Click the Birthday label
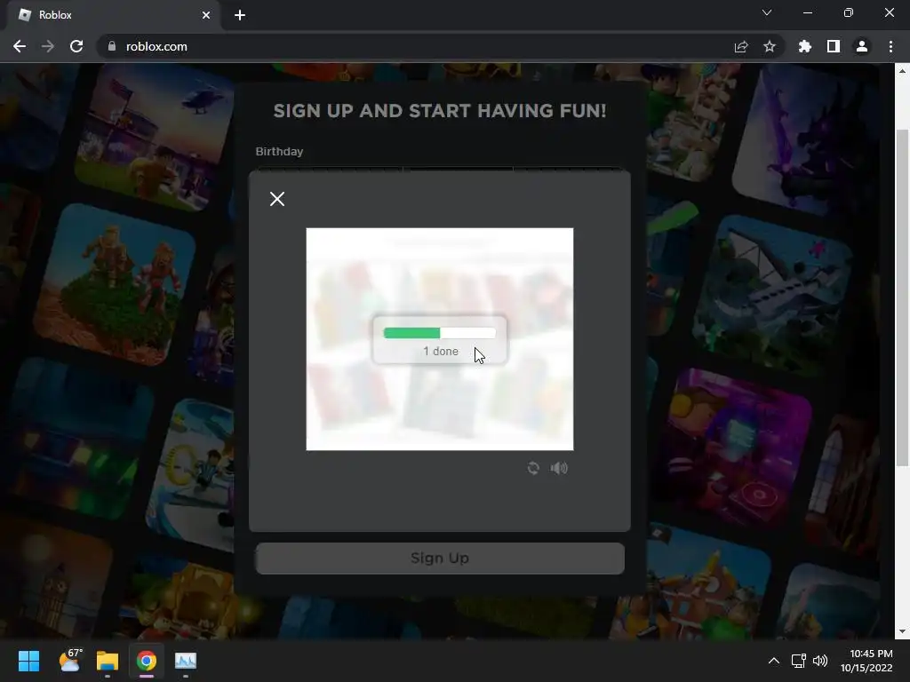This screenshot has height=682, width=910. click(279, 151)
